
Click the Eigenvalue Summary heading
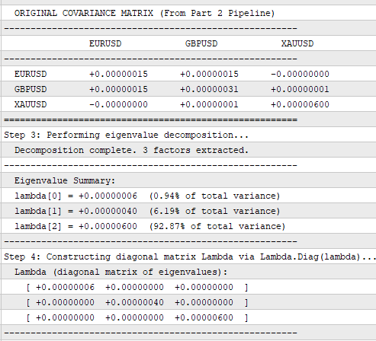click(65, 180)
